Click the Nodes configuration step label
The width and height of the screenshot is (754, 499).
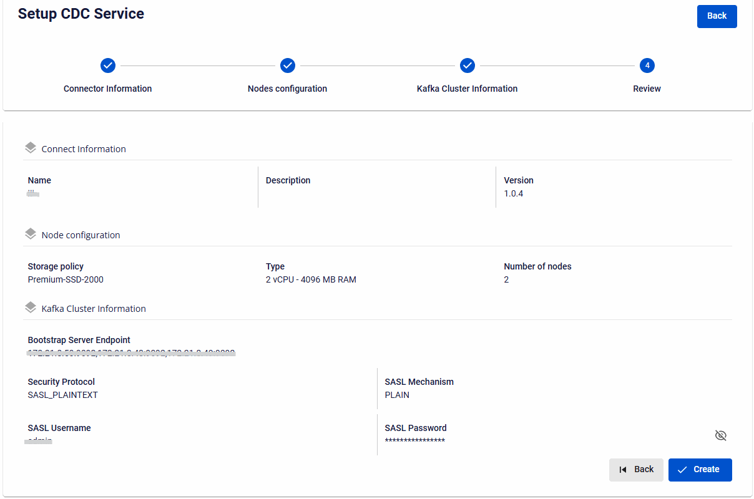point(288,89)
